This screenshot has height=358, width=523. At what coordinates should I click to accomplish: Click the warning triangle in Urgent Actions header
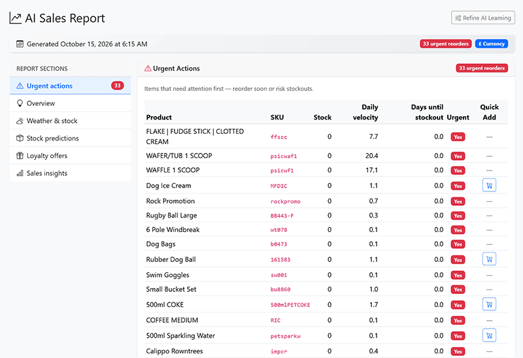click(148, 69)
